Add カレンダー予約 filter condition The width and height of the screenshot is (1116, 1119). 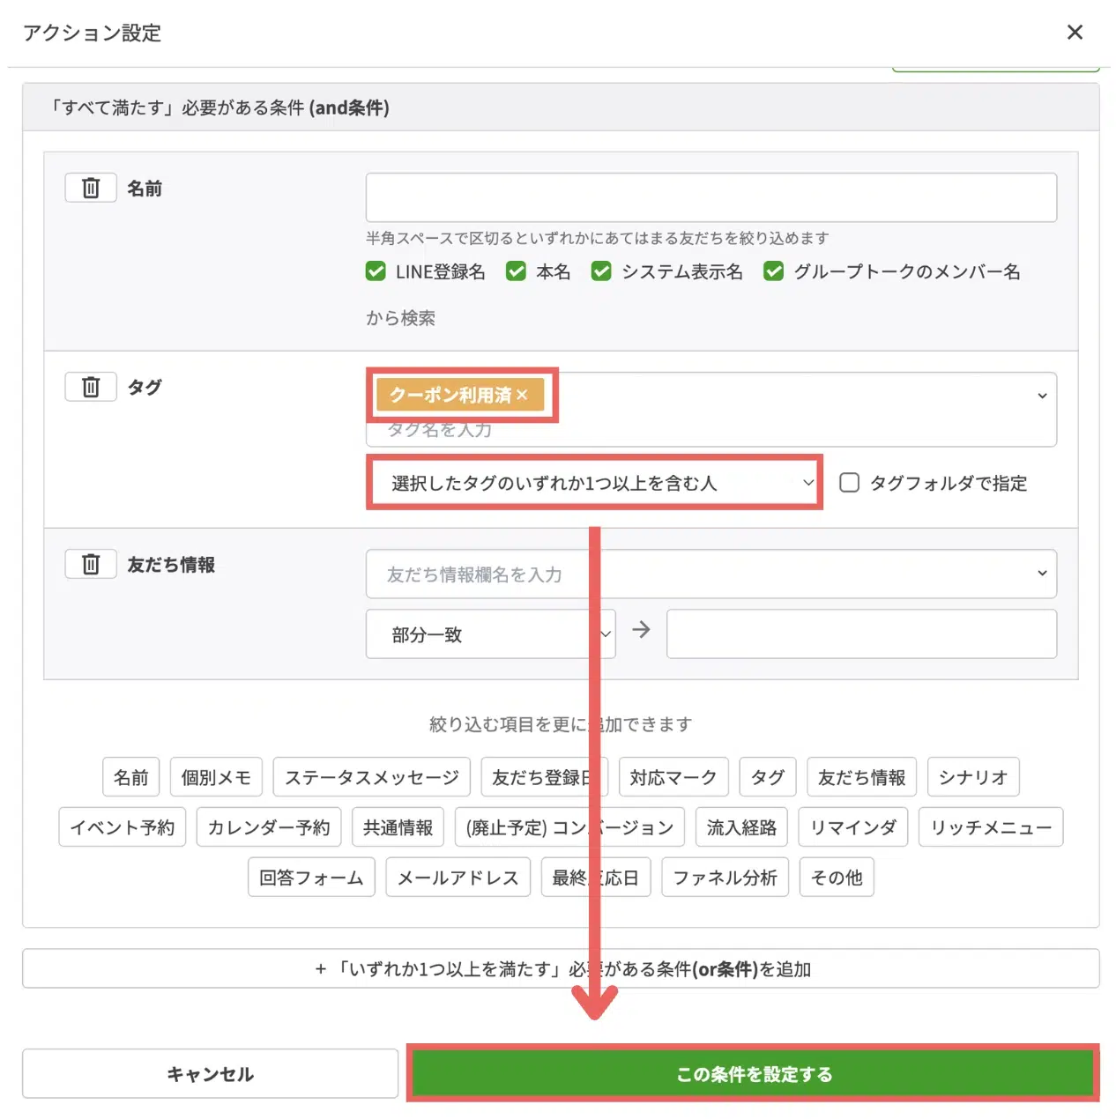tap(269, 827)
